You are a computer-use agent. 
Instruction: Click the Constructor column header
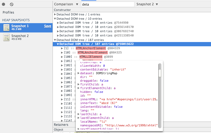click(x=62, y=10)
